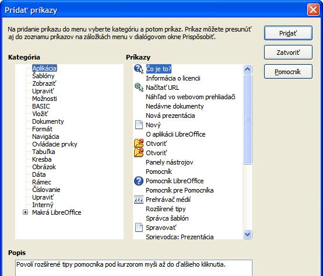Click the 'Načítať URL' globe icon
323x276 pixels.
[139, 87]
